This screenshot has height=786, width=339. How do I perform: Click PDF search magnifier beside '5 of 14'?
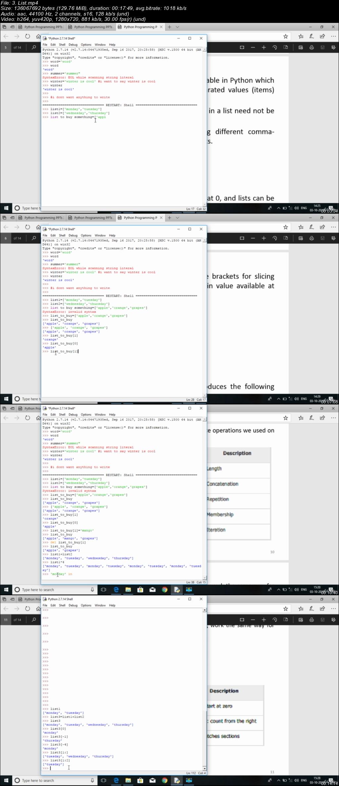pos(34,47)
